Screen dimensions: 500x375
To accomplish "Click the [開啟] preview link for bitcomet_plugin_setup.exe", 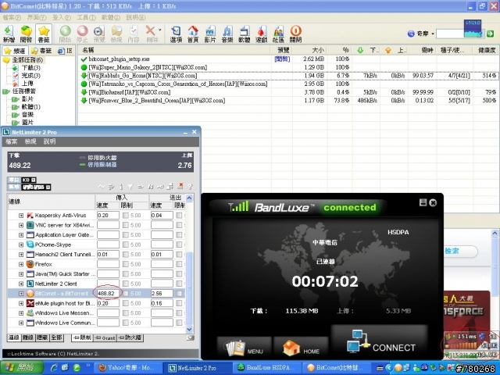I will (x=282, y=59).
